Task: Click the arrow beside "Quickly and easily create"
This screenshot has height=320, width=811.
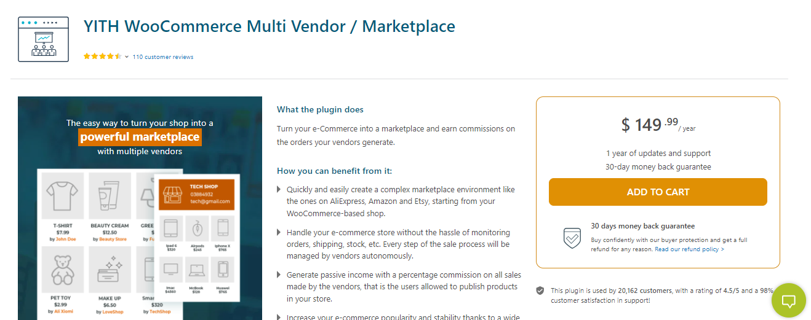Action: (279, 190)
